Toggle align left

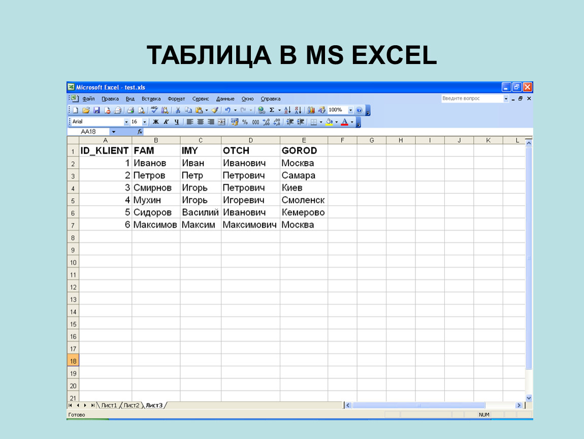tap(190, 122)
